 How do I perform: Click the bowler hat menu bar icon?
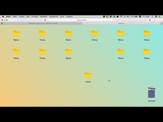pyautogui.click(x=118, y=17)
